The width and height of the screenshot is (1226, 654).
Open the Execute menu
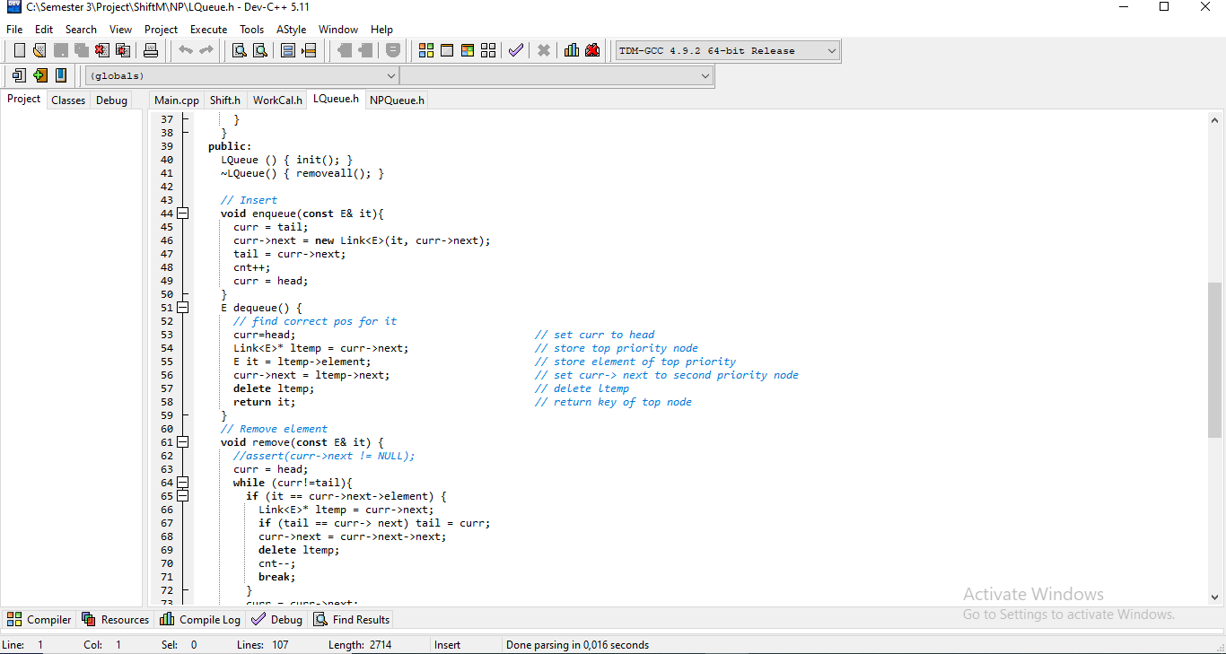click(x=208, y=30)
